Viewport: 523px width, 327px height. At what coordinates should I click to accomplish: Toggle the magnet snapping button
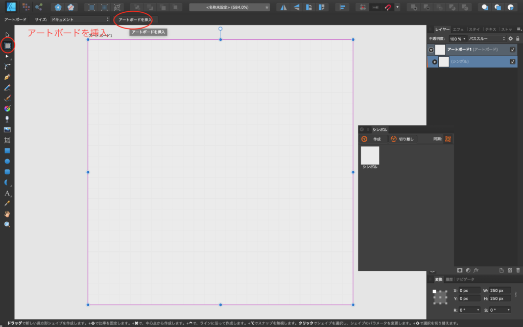point(388,7)
